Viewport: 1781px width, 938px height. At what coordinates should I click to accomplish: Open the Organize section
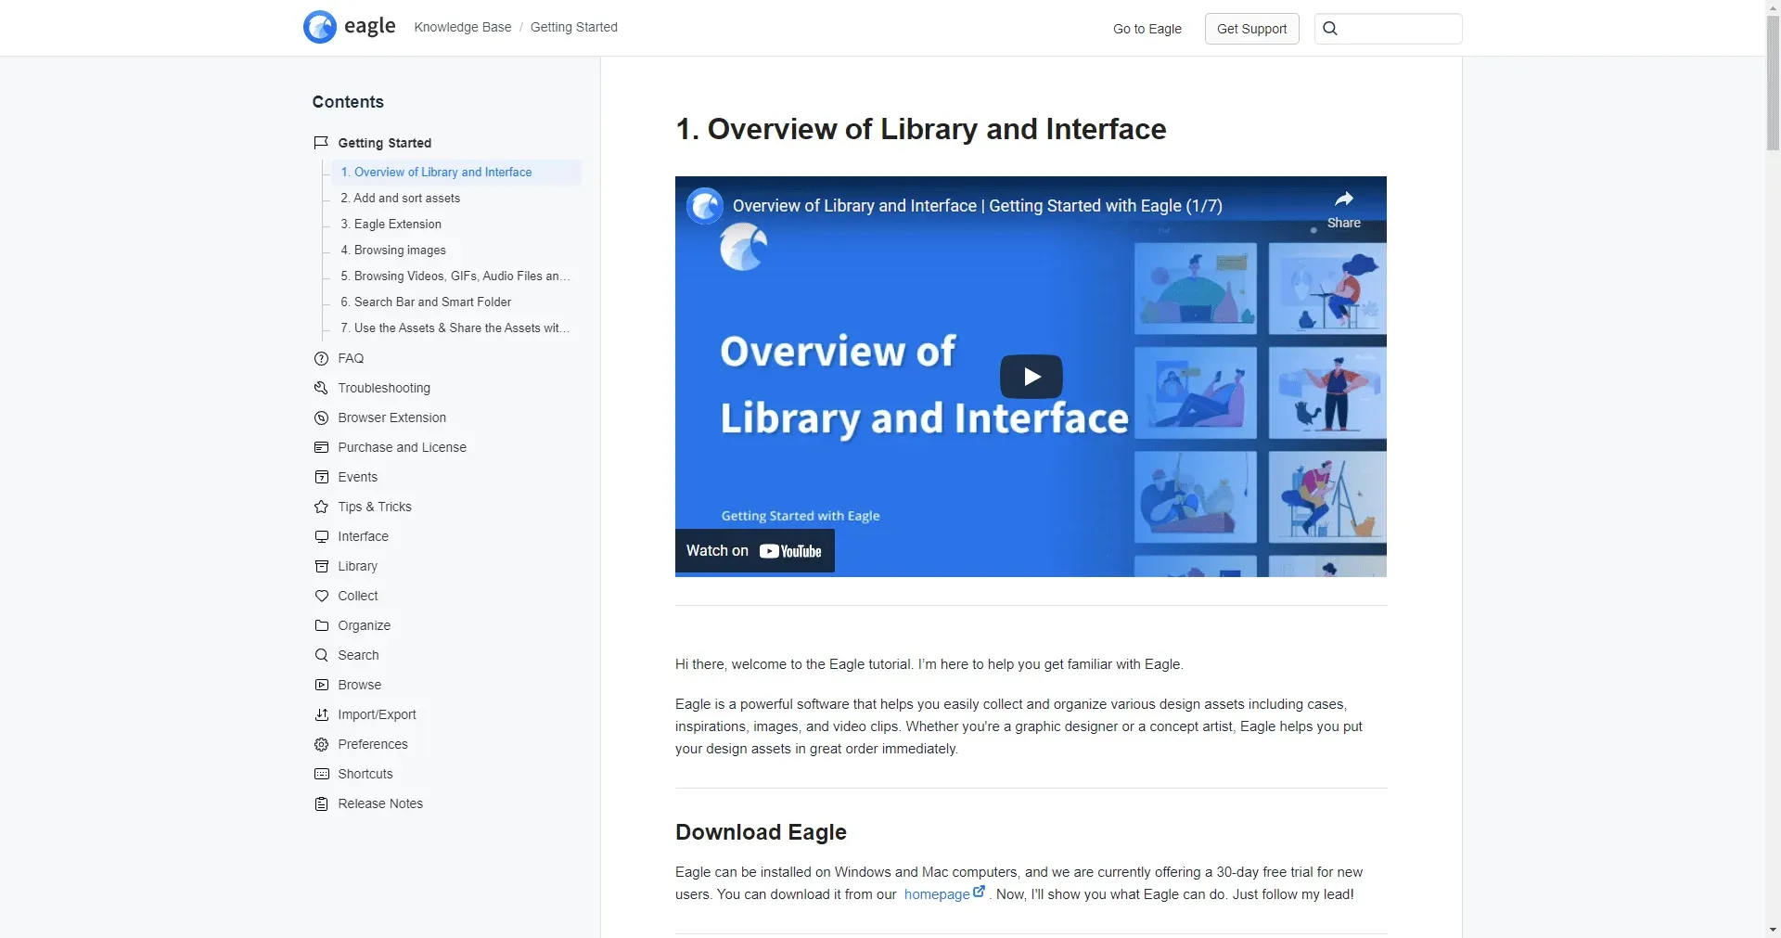point(364,625)
